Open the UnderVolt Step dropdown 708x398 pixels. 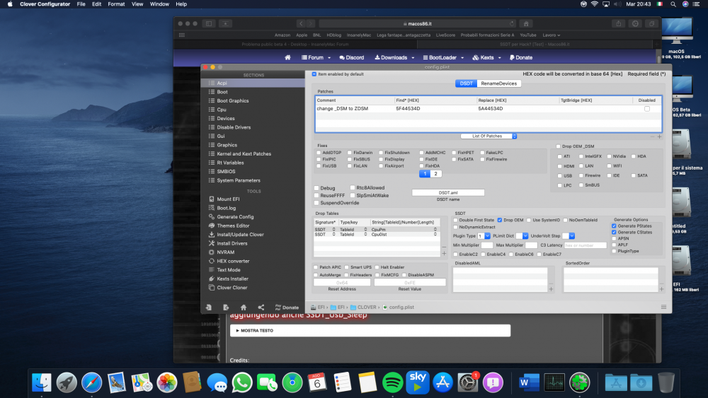tap(569, 236)
